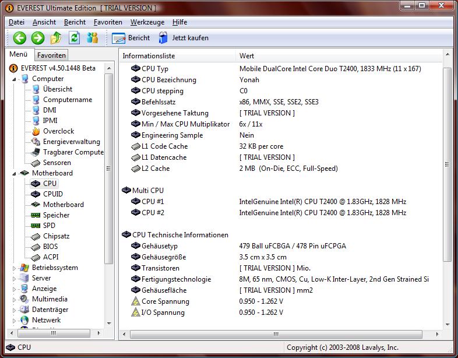Screen dimensions: 458x358
Task: Open the Werkzeuge menu
Action: click(147, 22)
